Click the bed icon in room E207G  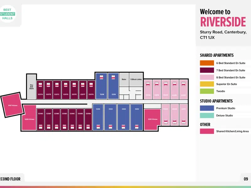coord(91,85)
